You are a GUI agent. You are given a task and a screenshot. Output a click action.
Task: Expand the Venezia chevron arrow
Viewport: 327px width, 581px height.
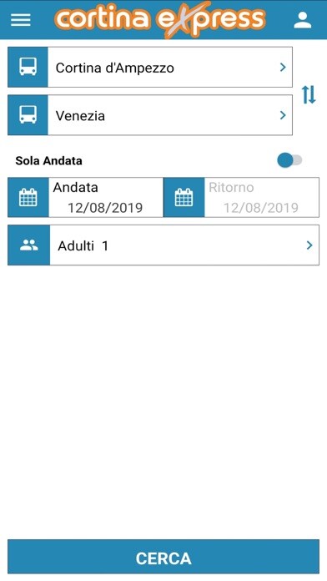click(283, 115)
